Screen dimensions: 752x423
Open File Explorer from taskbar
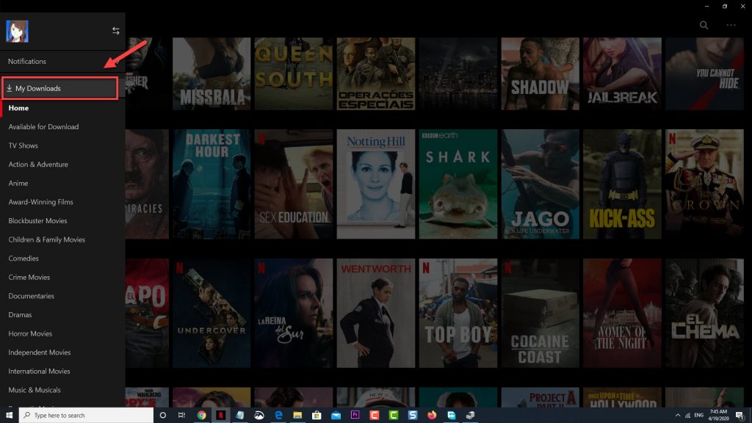[297, 416]
